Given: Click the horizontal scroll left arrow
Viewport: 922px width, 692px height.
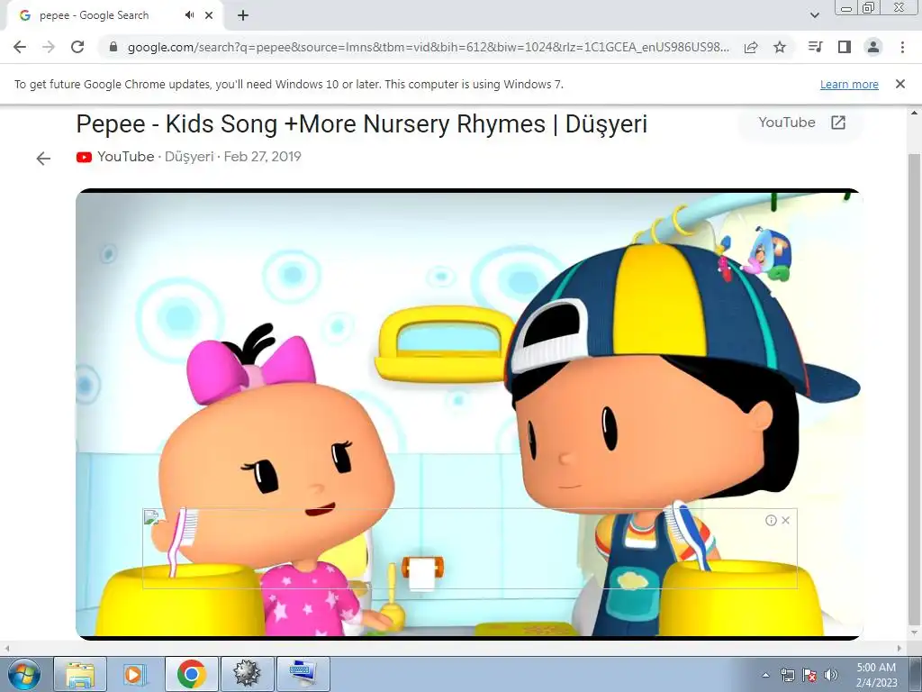Looking at the screenshot, I should pyautogui.click(x=7, y=648).
